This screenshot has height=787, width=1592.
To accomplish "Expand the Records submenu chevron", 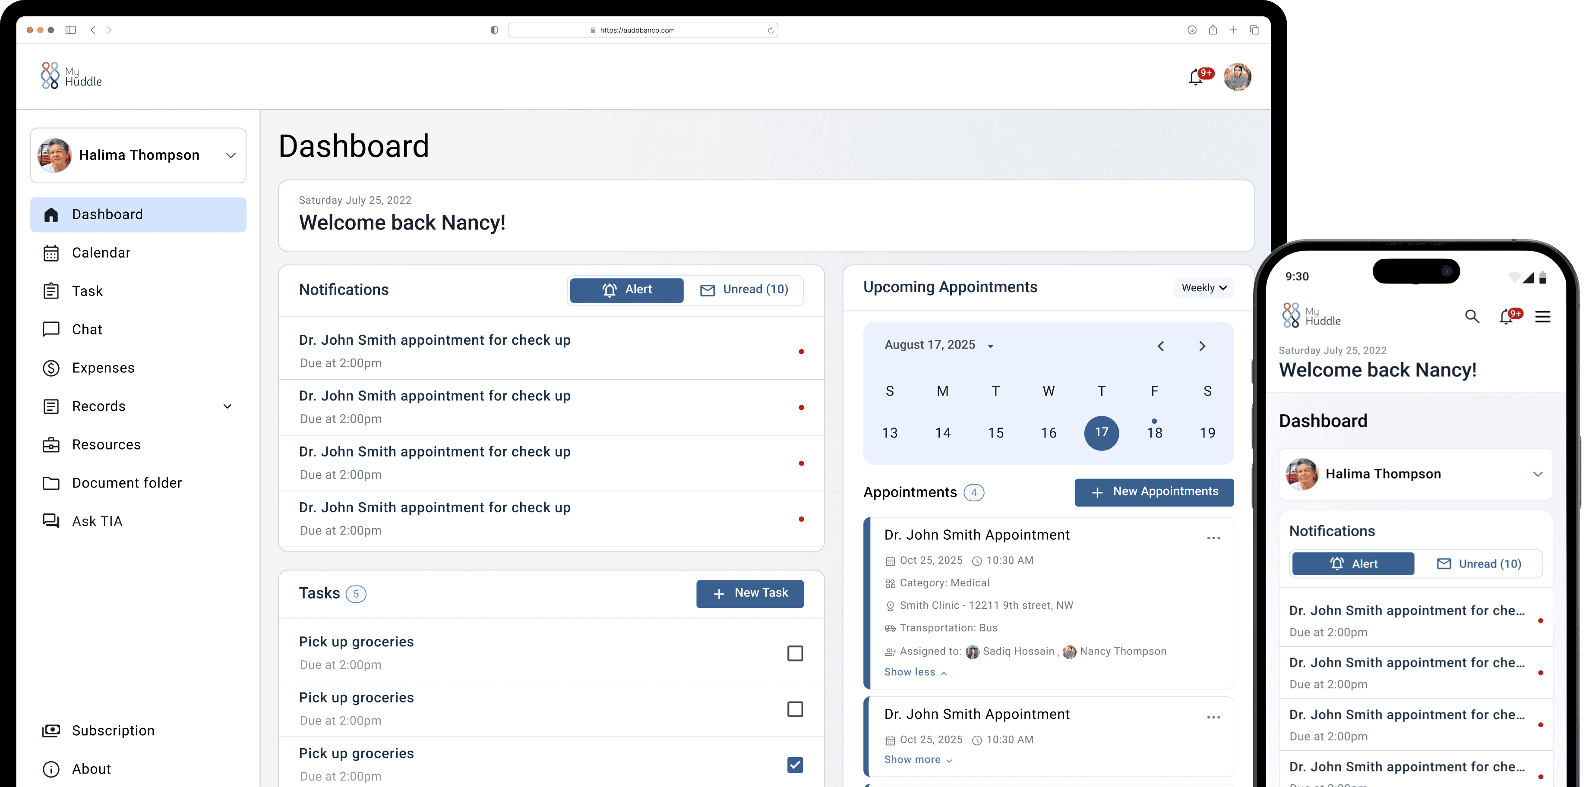I will (227, 406).
